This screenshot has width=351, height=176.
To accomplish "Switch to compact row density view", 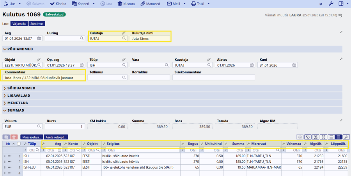I will coord(331,137).
